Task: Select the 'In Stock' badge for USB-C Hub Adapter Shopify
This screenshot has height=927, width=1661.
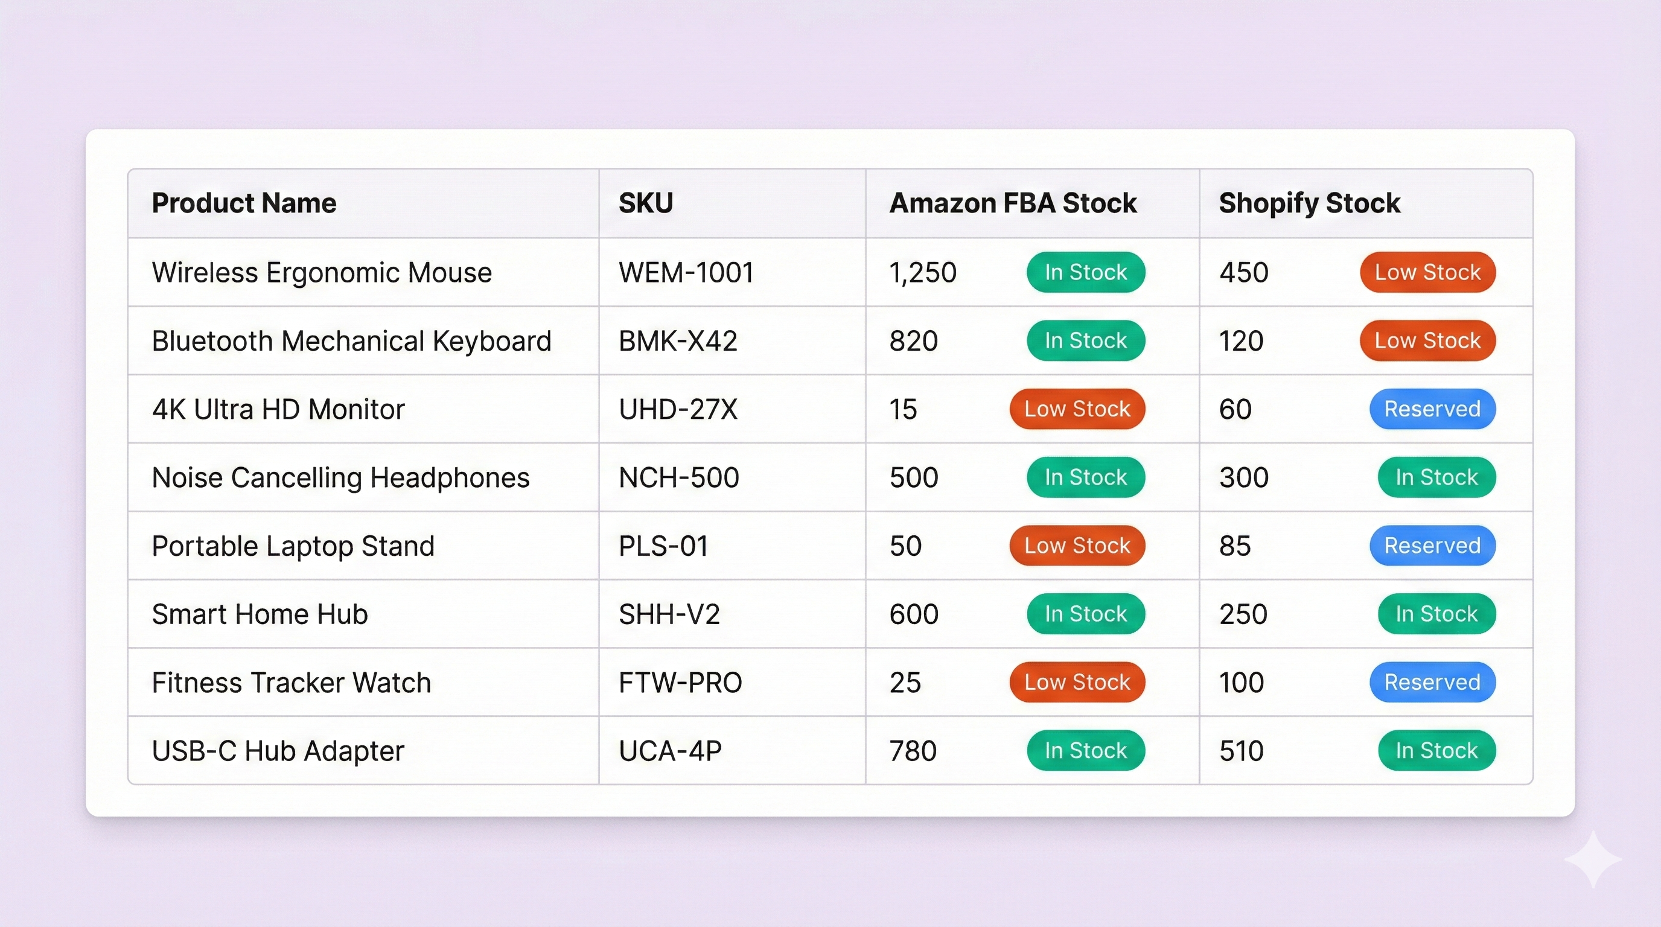Action: pos(1436,750)
